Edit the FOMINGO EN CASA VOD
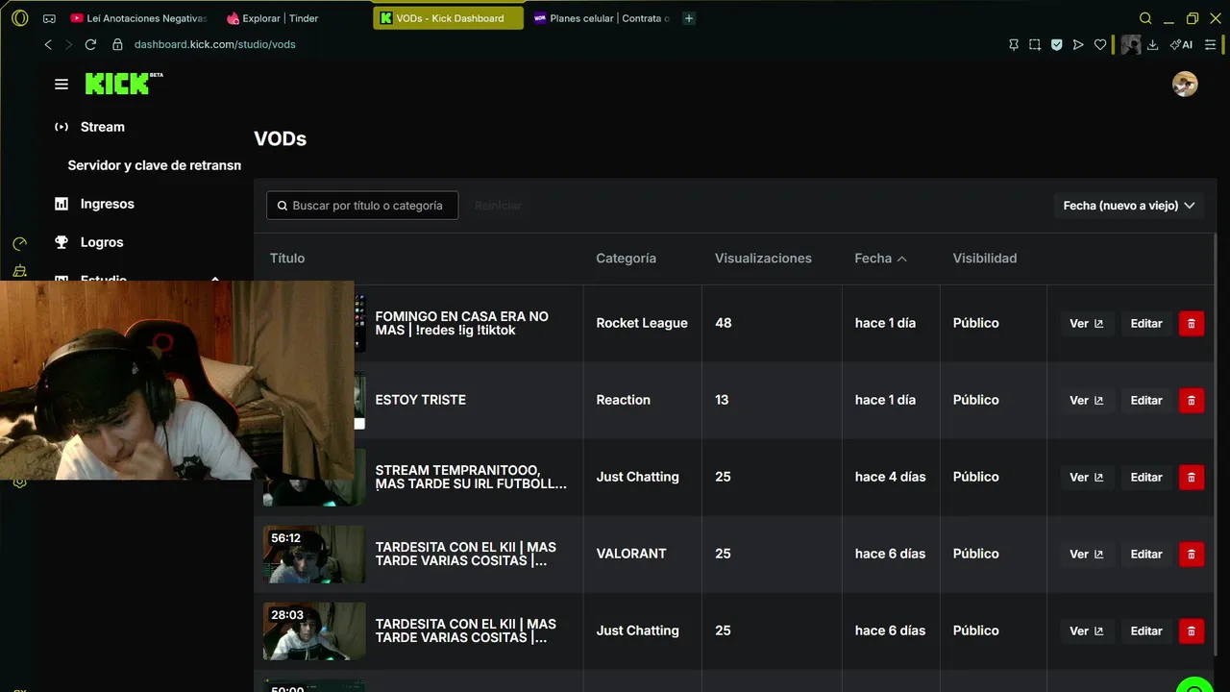The image size is (1230, 692). 1146,323
